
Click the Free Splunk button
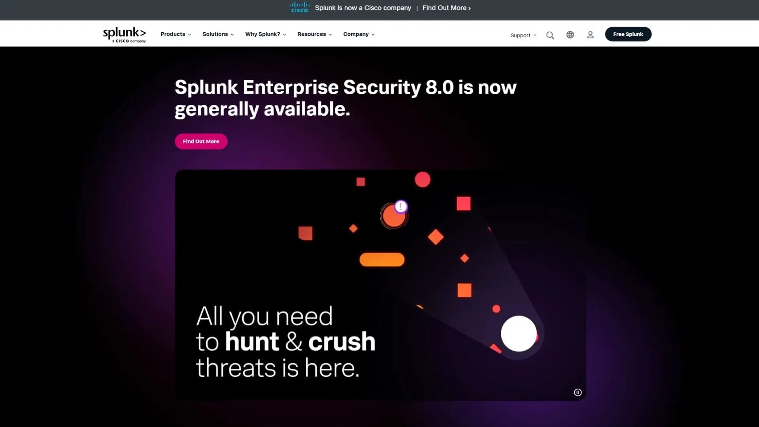[628, 34]
